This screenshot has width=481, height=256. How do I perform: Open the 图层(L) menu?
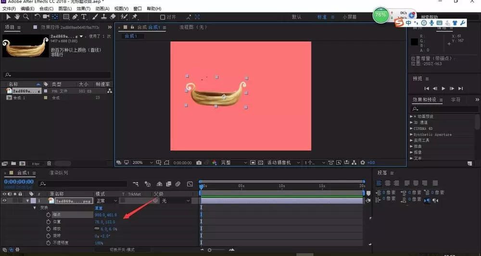[65, 9]
